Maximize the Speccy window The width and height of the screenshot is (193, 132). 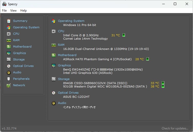[x=175, y=4]
